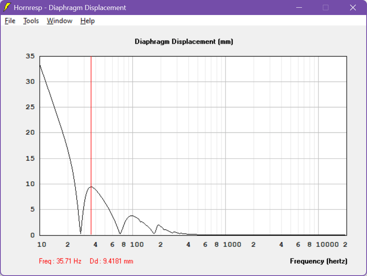Click the curve start at 10 Hz
367x276 pixels.
[x=40, y=65]
